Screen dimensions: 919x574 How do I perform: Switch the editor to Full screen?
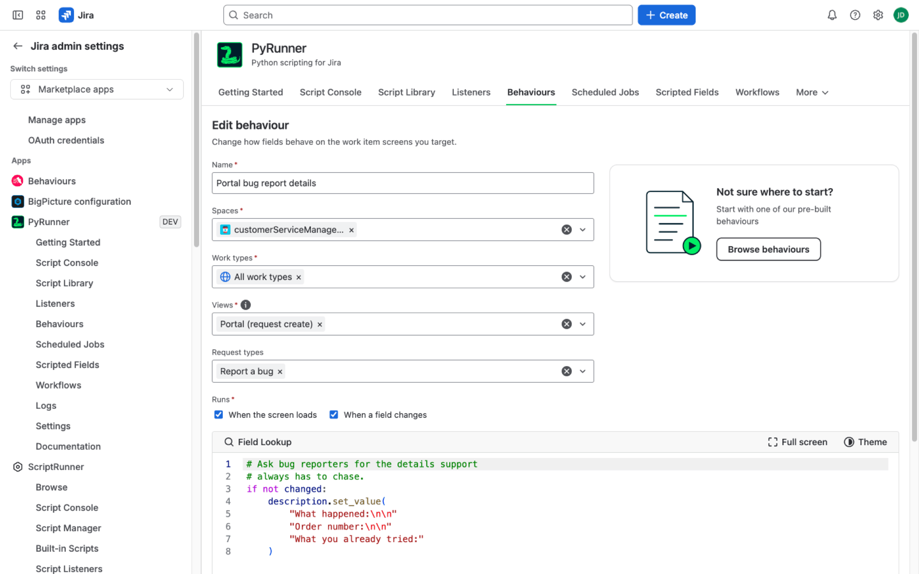click(x=798, y=442)
